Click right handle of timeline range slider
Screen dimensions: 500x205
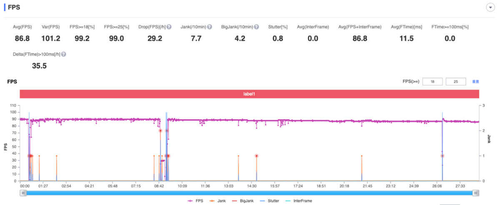[x=476, y=193]
